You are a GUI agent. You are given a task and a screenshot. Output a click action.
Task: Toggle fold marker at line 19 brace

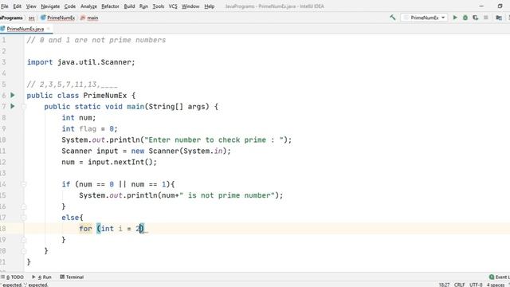coord(24,239)
